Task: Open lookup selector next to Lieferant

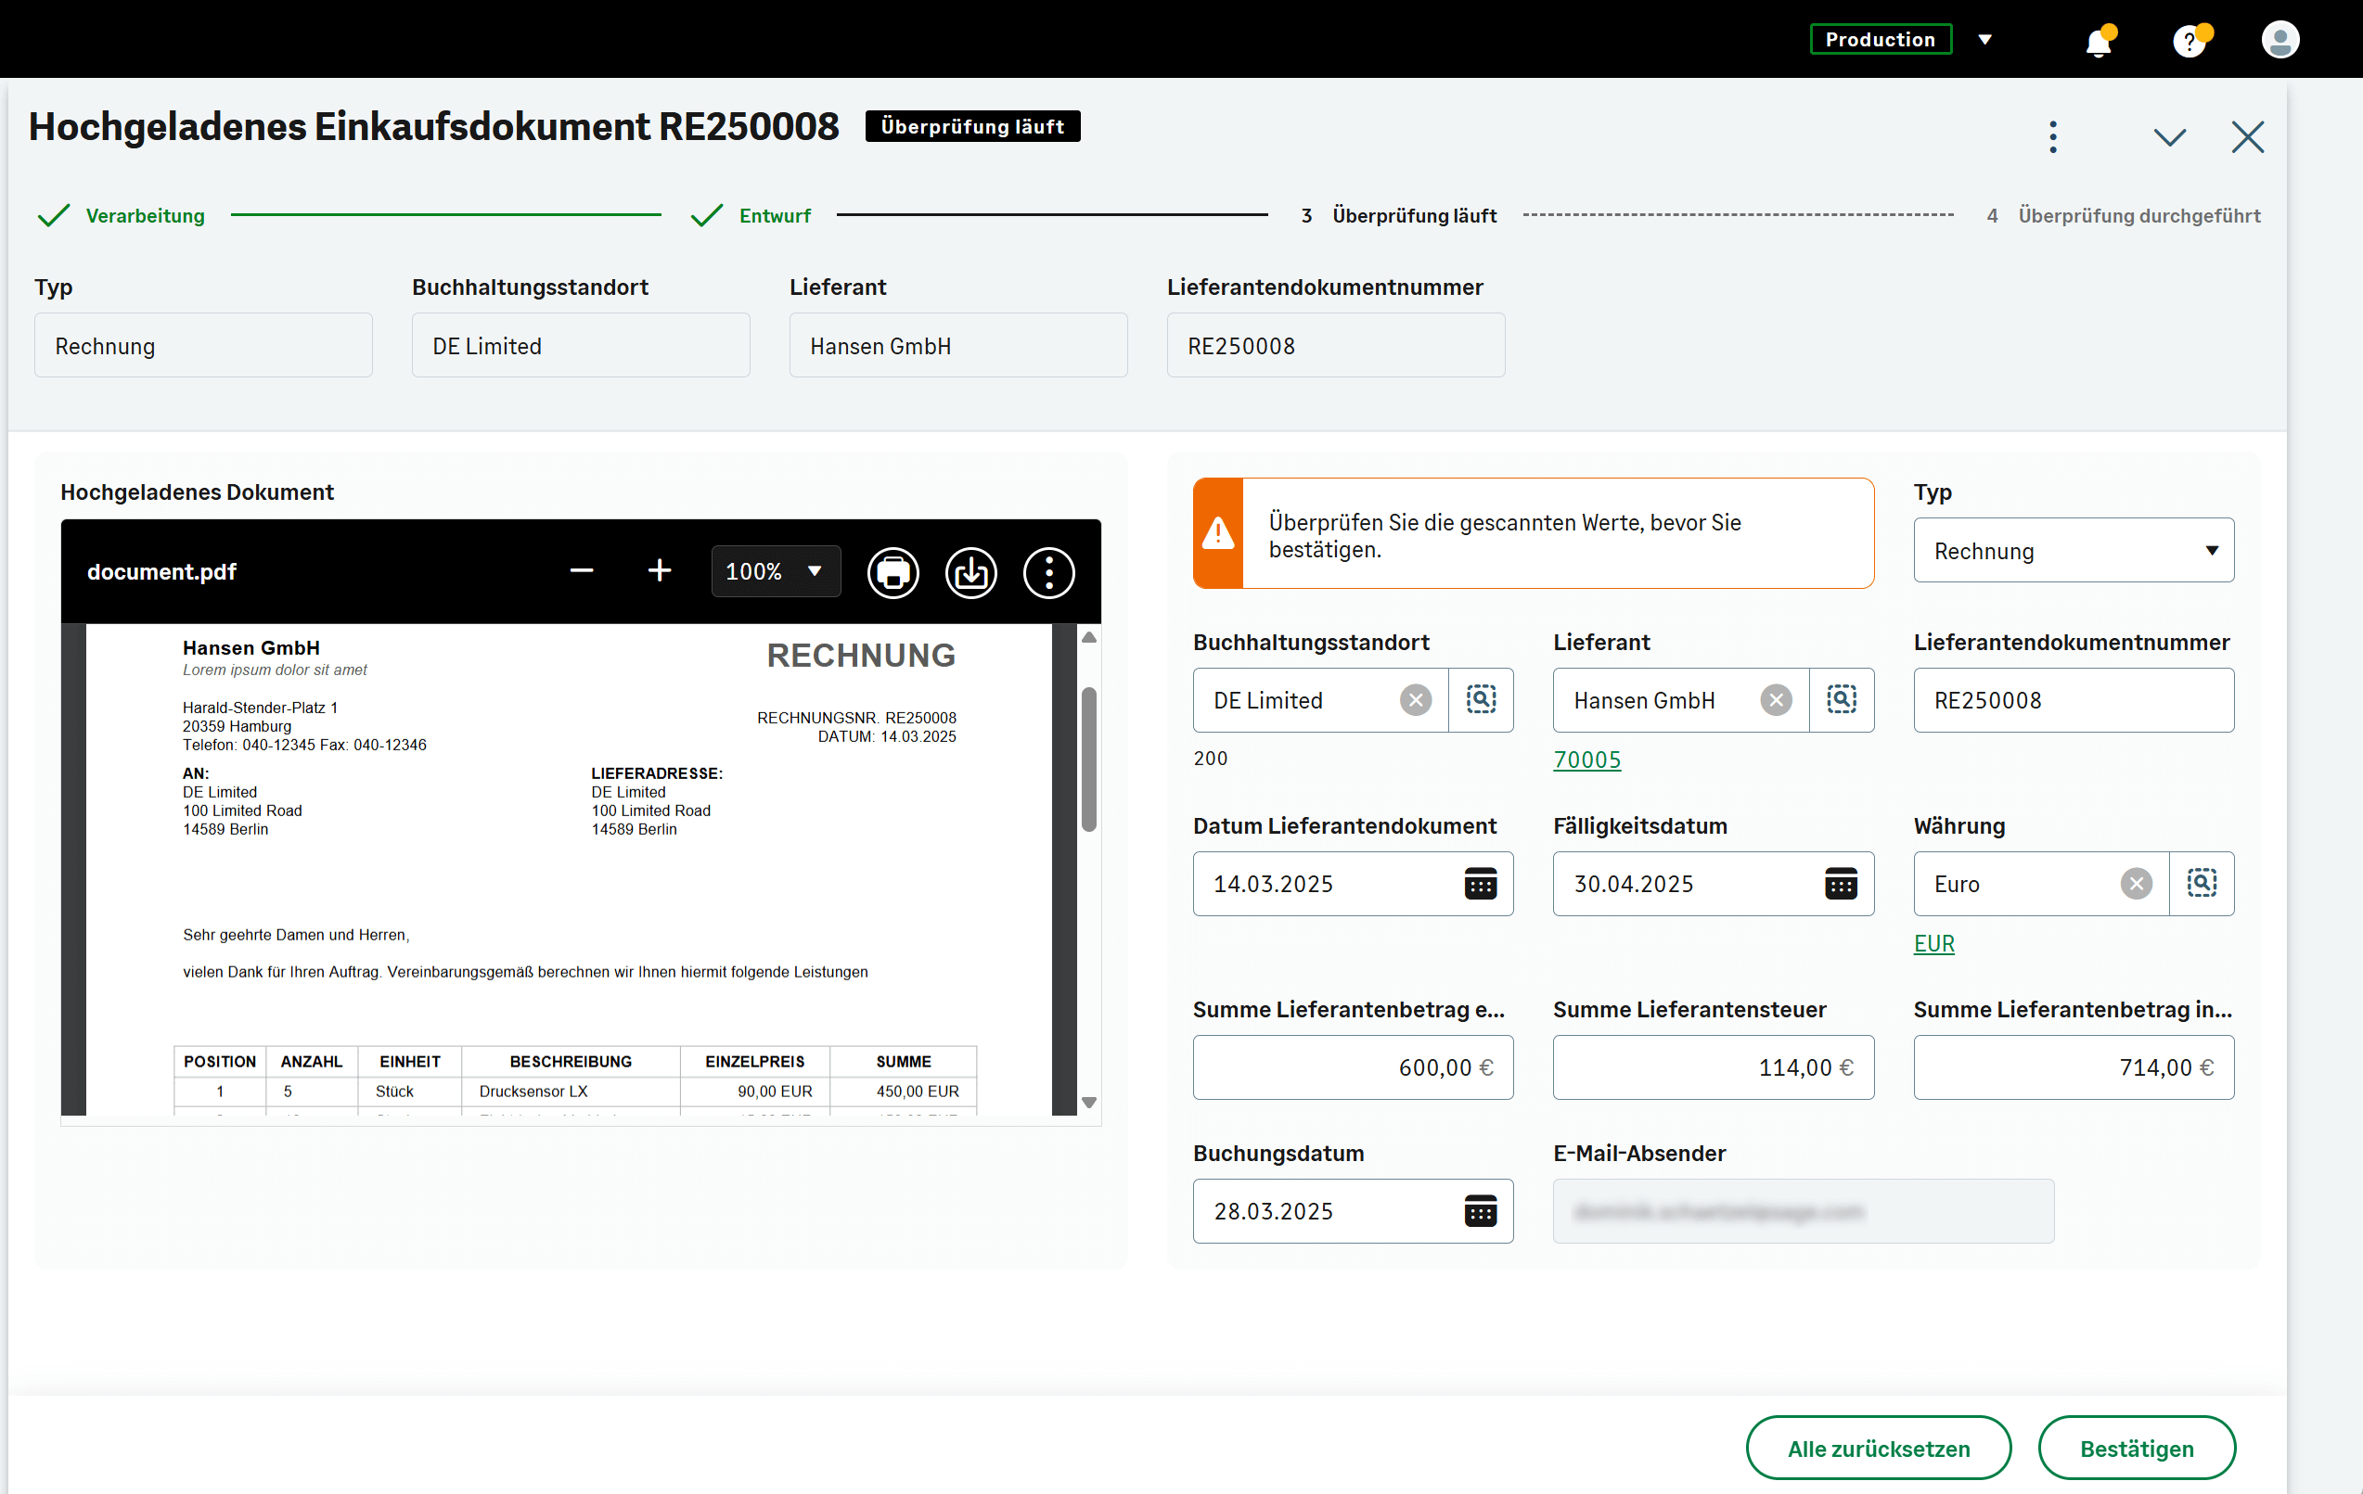Action: pos(1842,699)
